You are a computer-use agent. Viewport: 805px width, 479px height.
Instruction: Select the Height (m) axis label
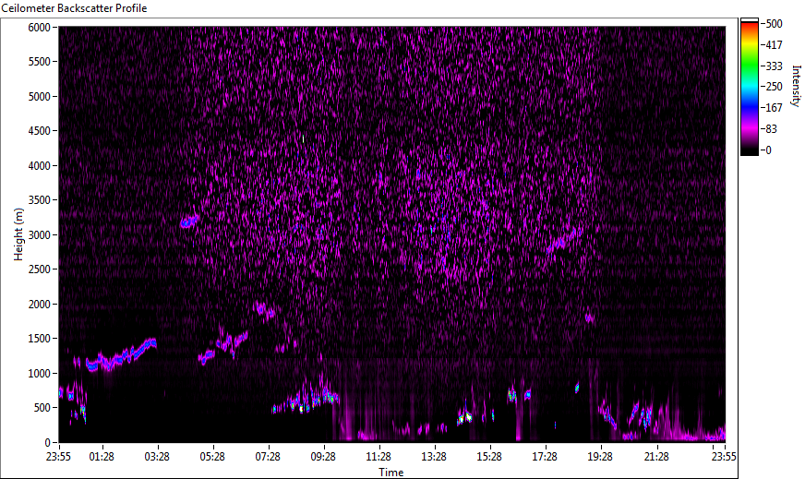point(19,234)
